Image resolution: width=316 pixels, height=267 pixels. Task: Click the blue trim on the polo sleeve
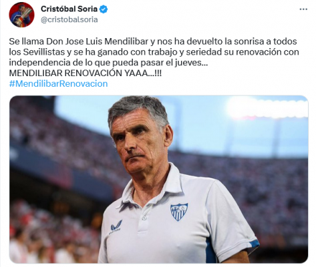click(x=253, y=244)
